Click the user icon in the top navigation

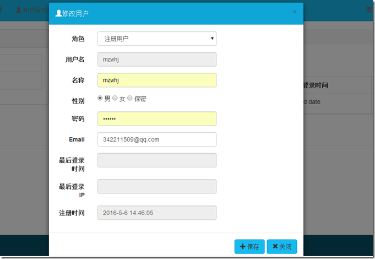pos(18,10)
